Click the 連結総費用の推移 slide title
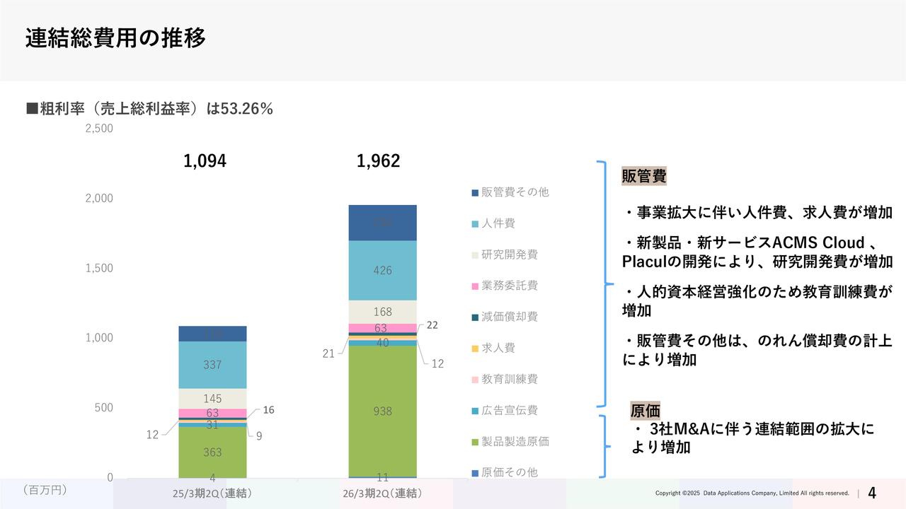This screenshot has height=509, width=906. pos(116,38)
